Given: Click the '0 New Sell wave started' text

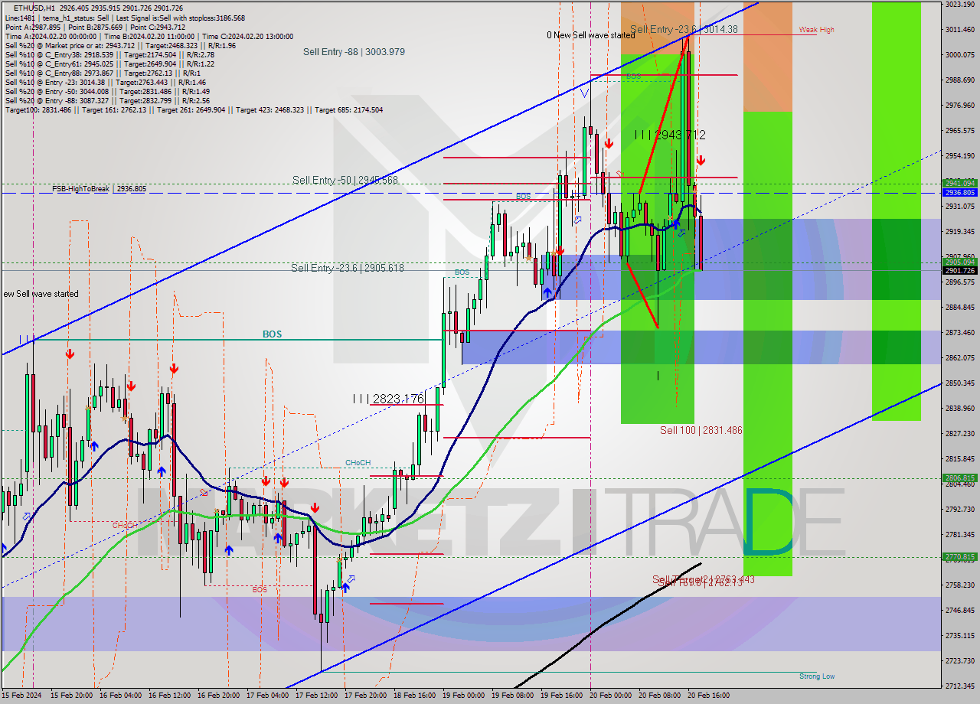Looking at the screenshot, I should click(590, 35).
